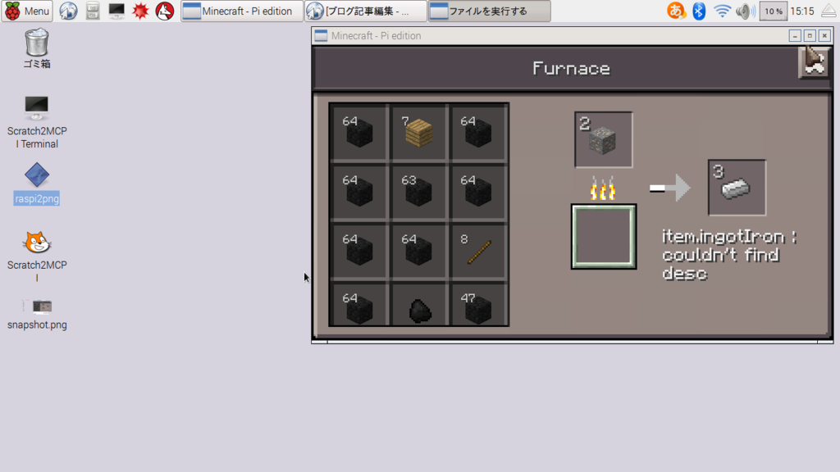The image size is (840, 472).
Task: Select the raspi2png desktop icon
Action: point(36,184)
